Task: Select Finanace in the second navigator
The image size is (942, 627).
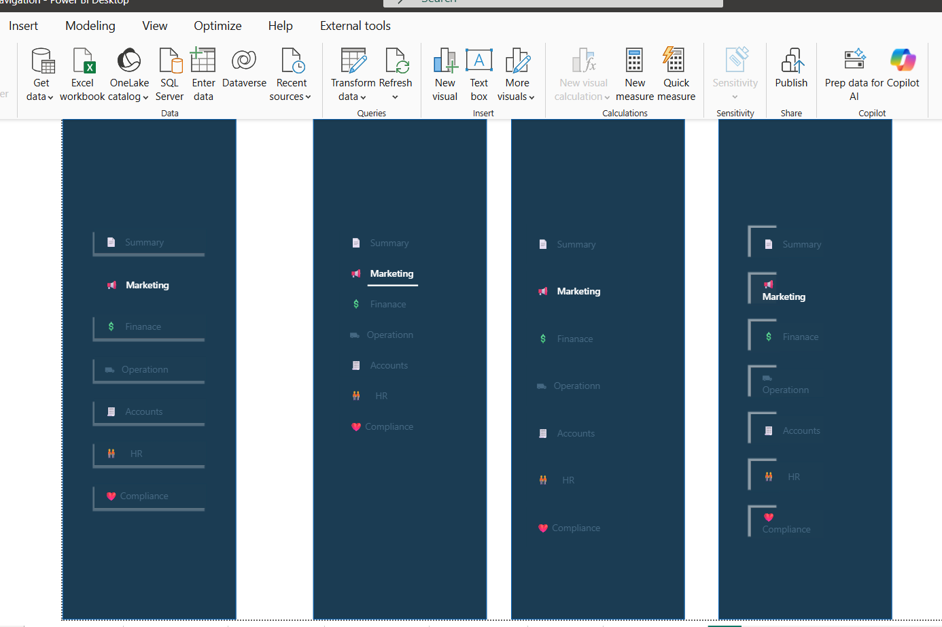Action: point(388,304)
